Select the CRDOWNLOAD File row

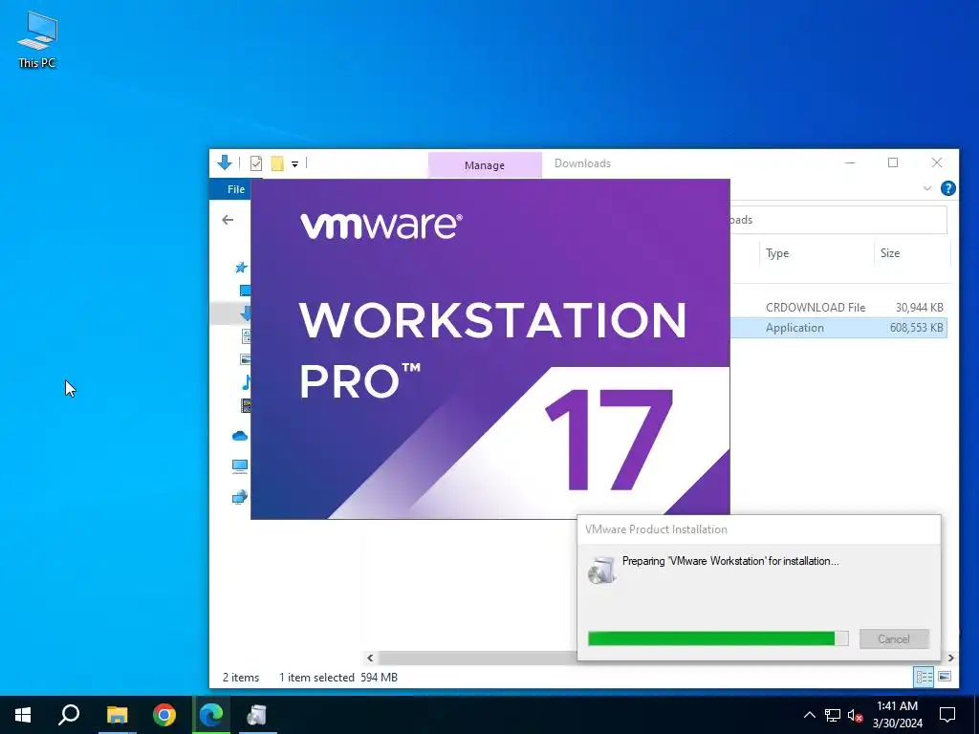coord(838,307)
